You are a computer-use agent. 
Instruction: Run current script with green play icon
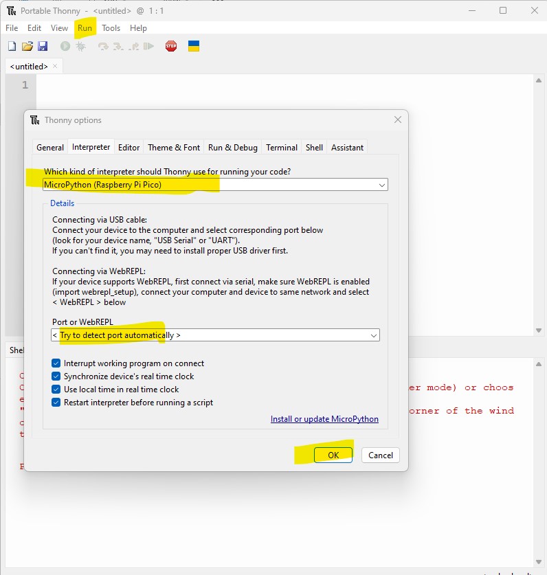(x=65, y=46)
